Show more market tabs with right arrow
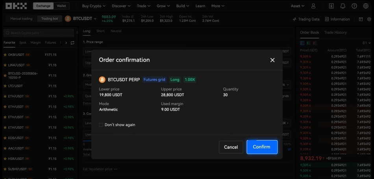 [x=66, y=43]
